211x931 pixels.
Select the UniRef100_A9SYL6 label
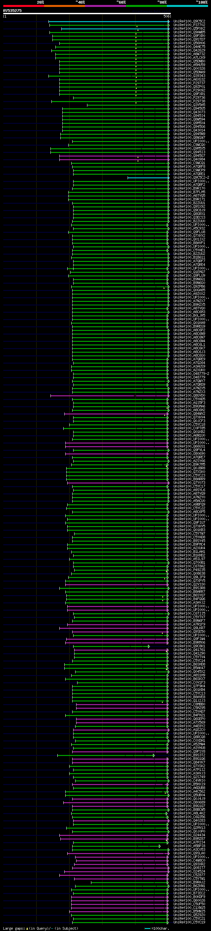[189, 490]
